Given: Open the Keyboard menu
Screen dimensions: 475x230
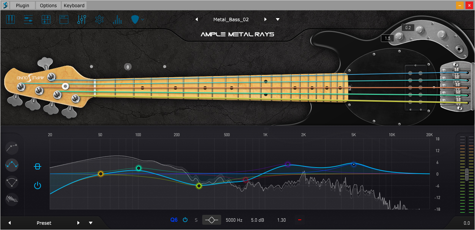Looking at the screenshot, I should pyautogui.click(x=74, y=5).
